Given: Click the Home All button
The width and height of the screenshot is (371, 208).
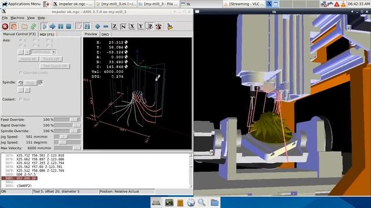Looking at the screenshot, I should click(x=28, y=59).
